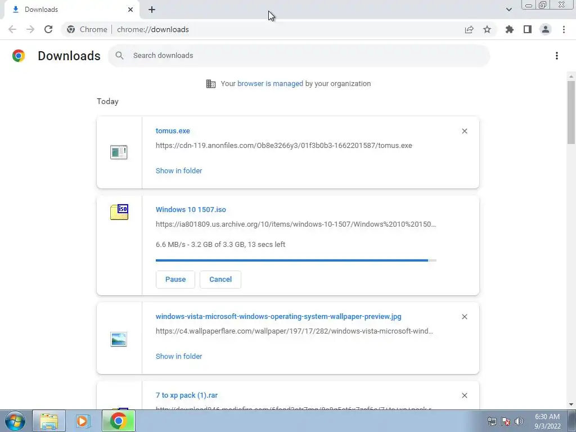Viewport: 576px width, 432px height.
Task: Click the browser forward arrow
Action: click(x=30, y=29)
